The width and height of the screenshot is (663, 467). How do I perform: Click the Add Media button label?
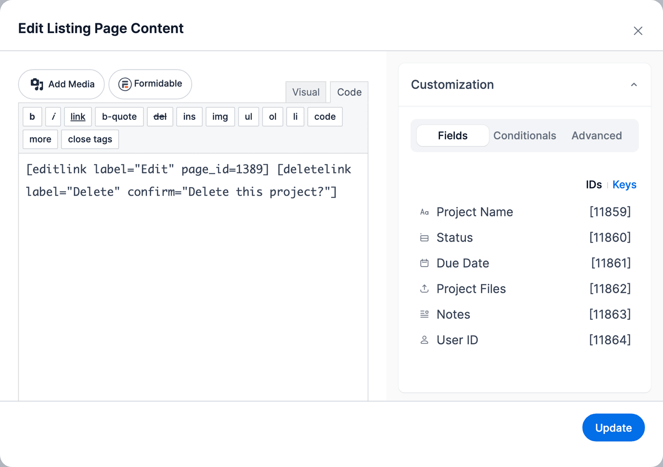click(x=72, y=84)
